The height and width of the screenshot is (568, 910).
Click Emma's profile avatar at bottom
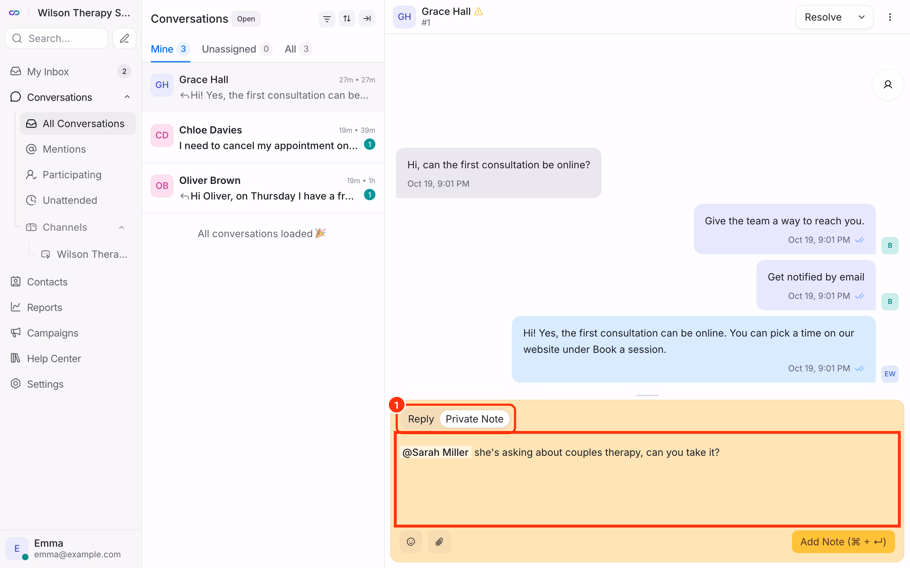17,548
